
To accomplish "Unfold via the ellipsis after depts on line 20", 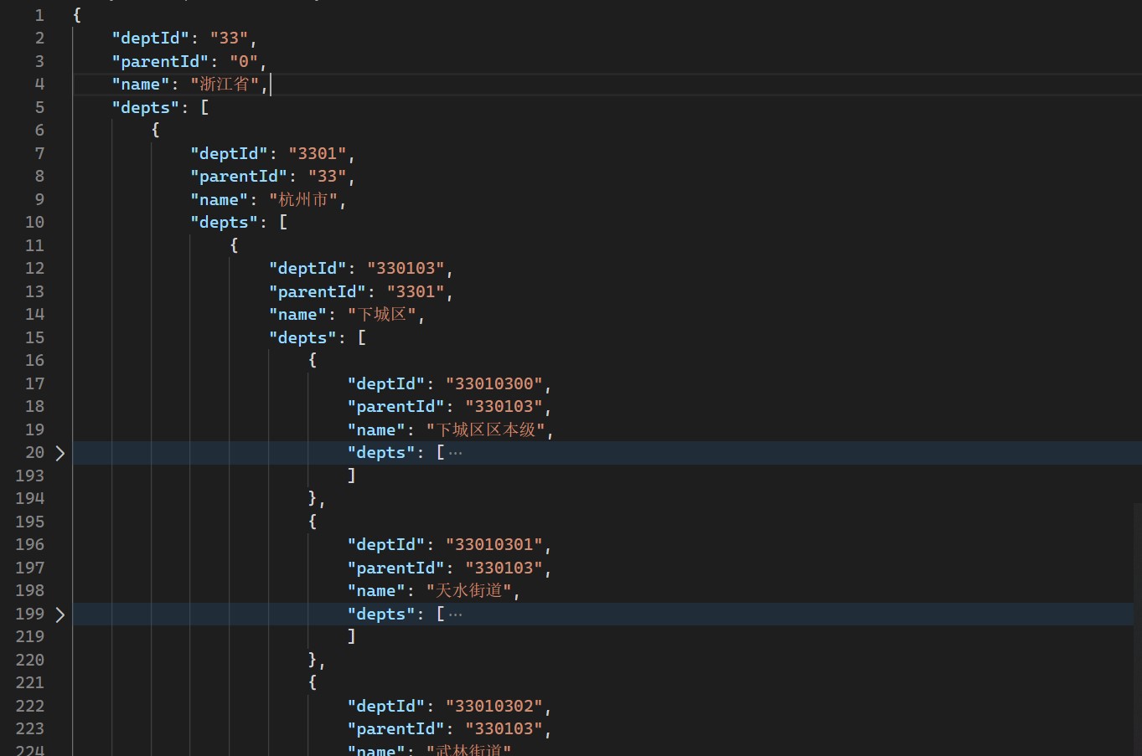I will click(x=455, y=453).
